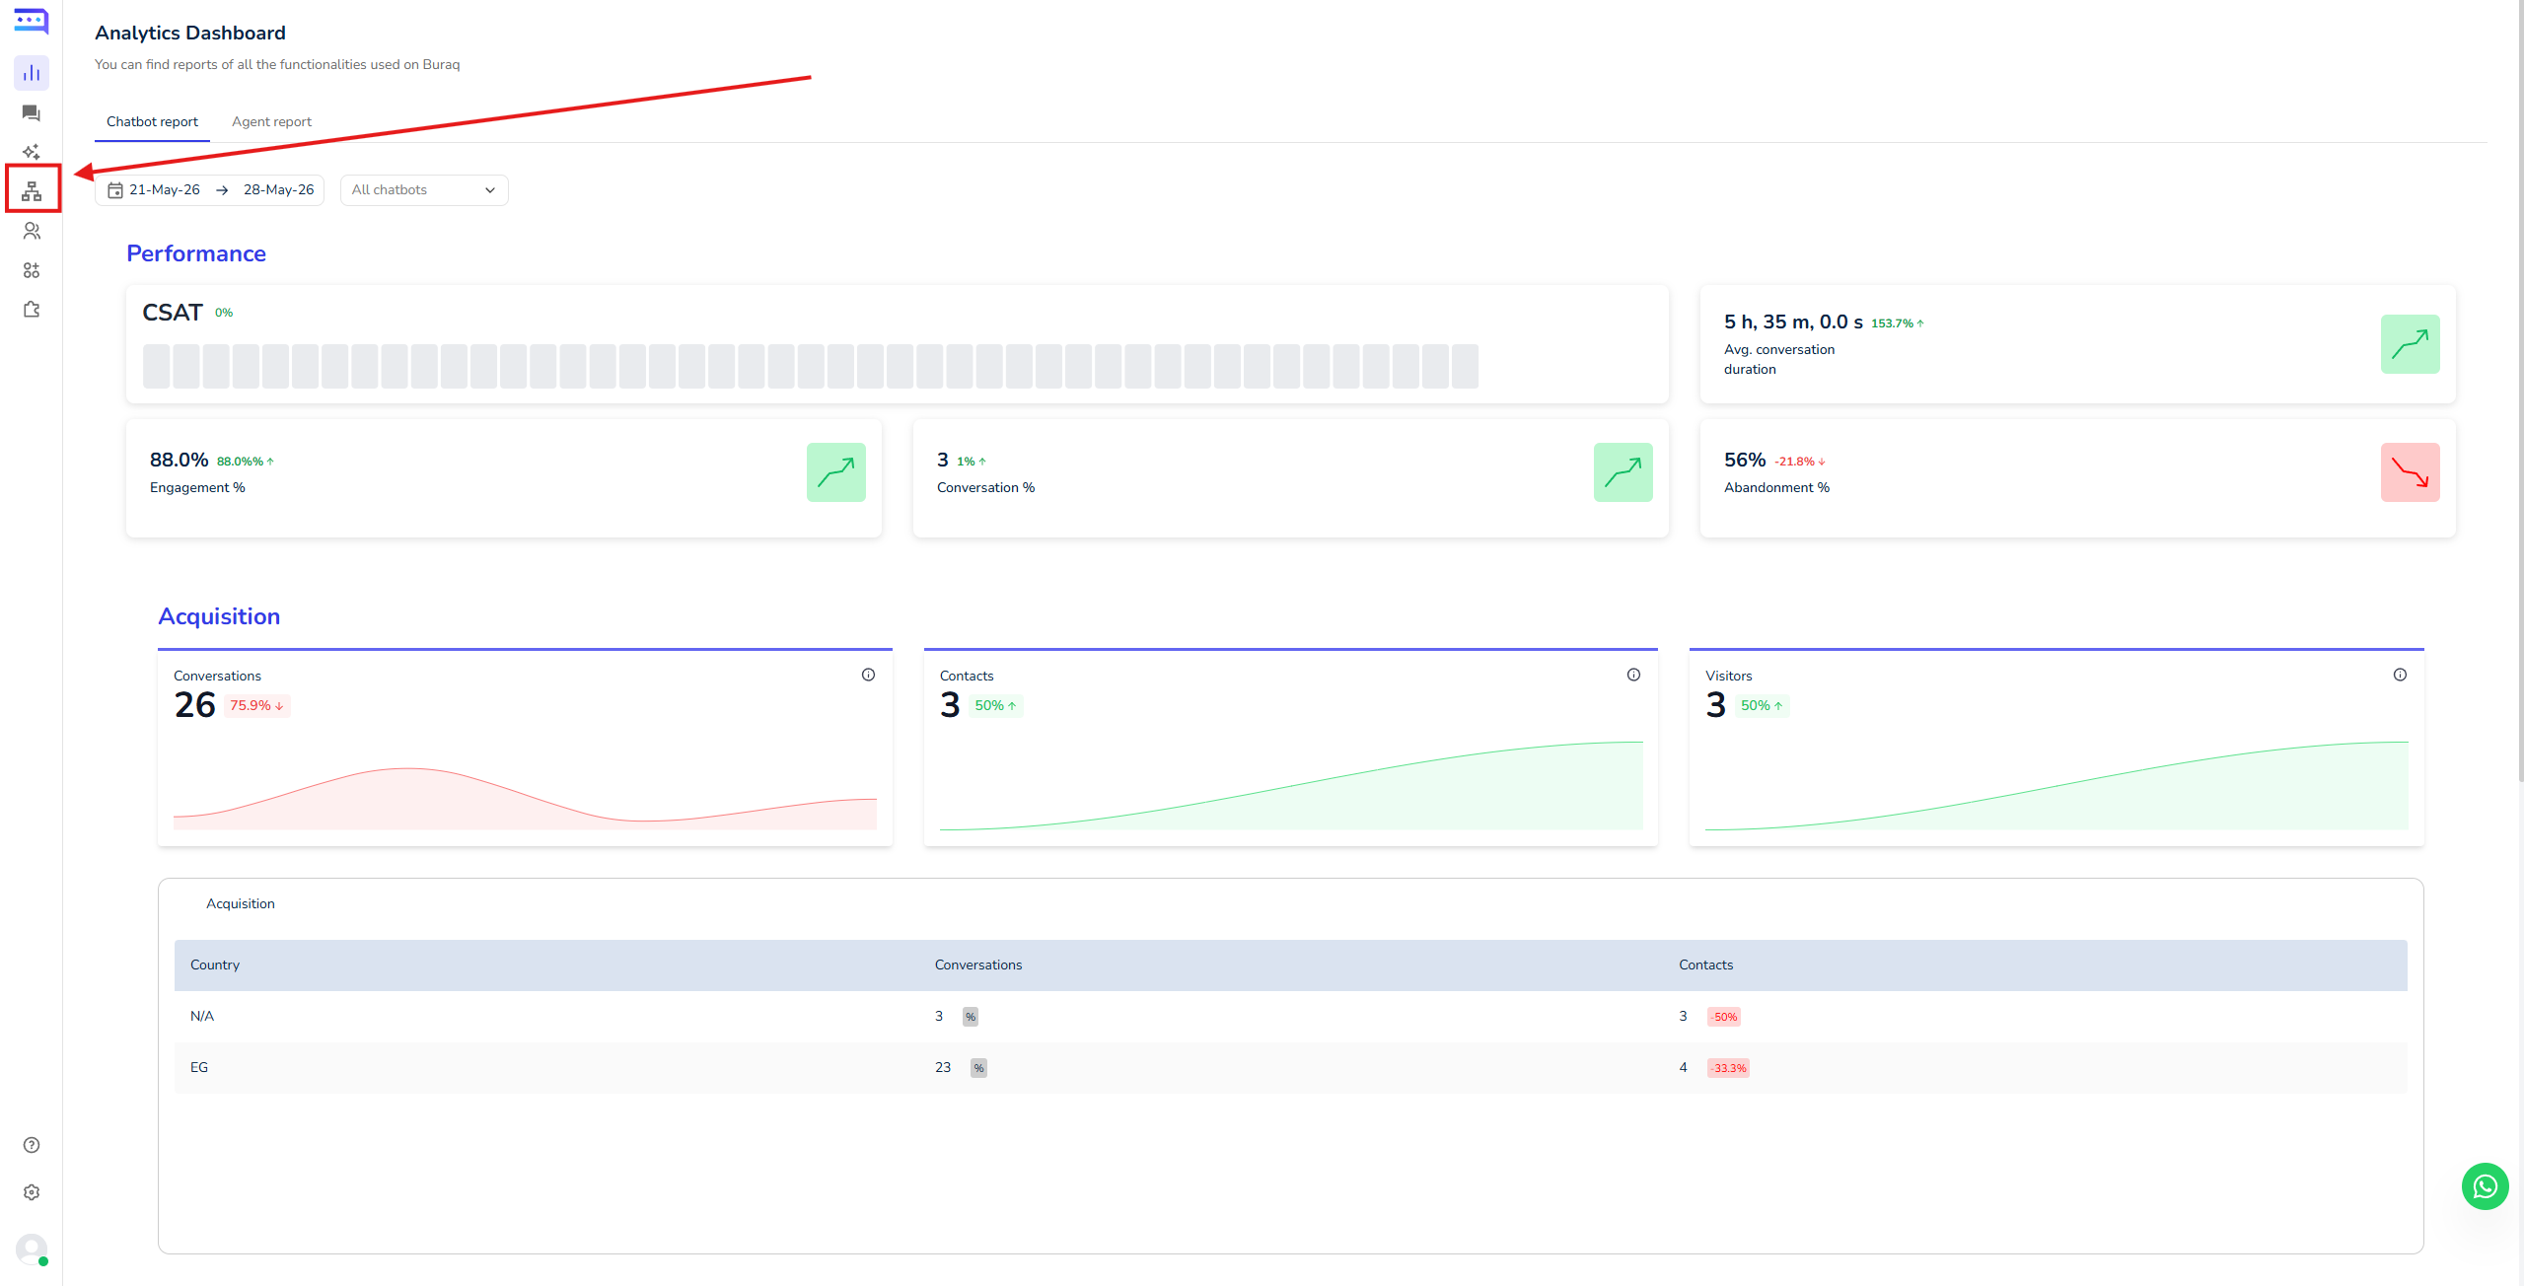Open the Conversations chat sidebar icon
The width and height of the screenshot is (2524, 1286).
[32, 113]
